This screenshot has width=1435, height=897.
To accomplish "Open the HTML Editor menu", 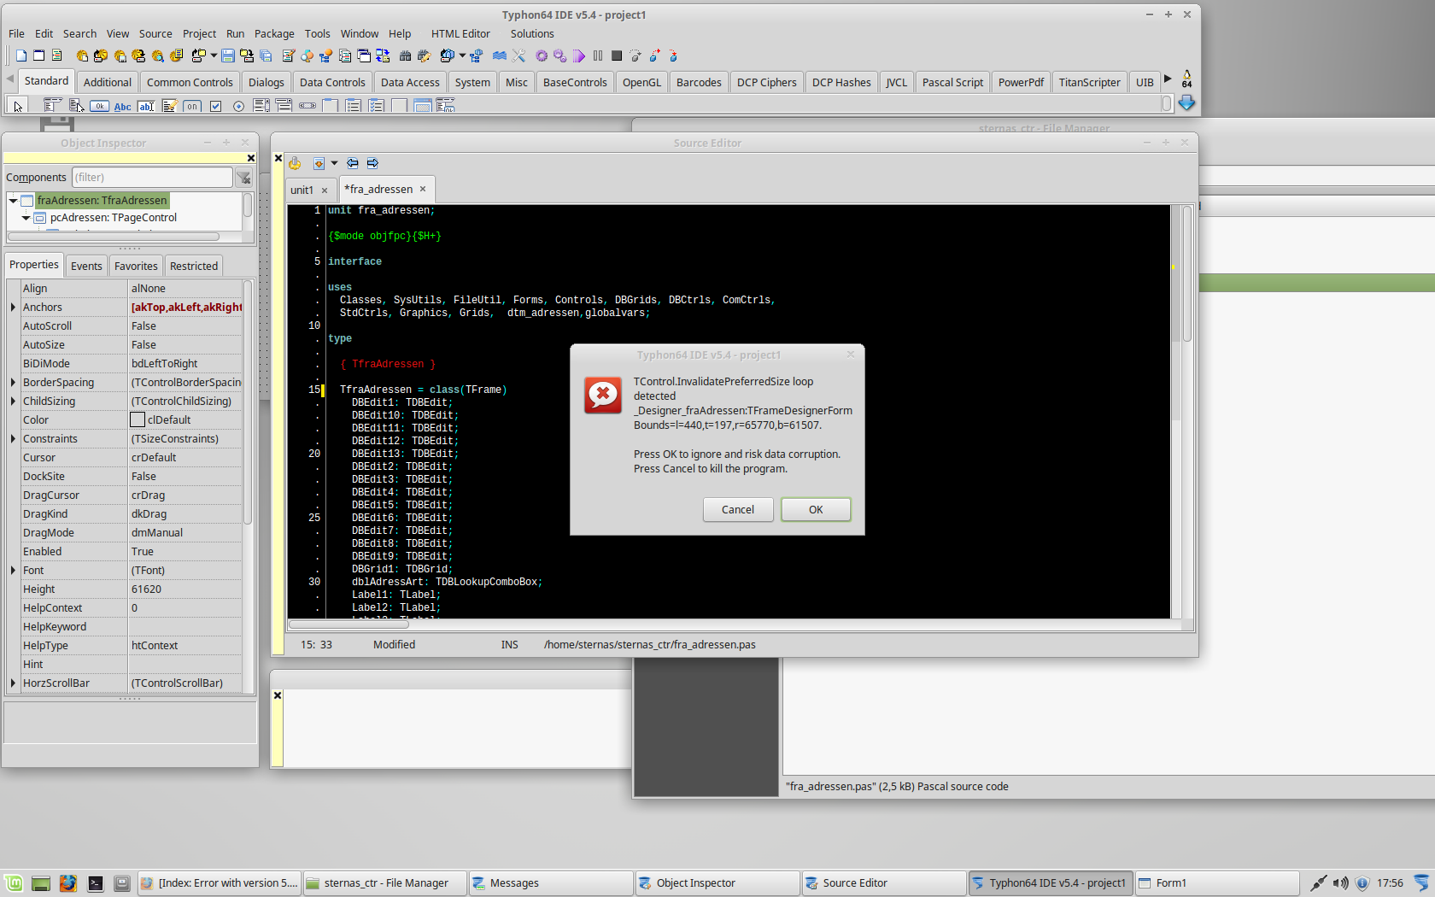I will pos(460,34).
